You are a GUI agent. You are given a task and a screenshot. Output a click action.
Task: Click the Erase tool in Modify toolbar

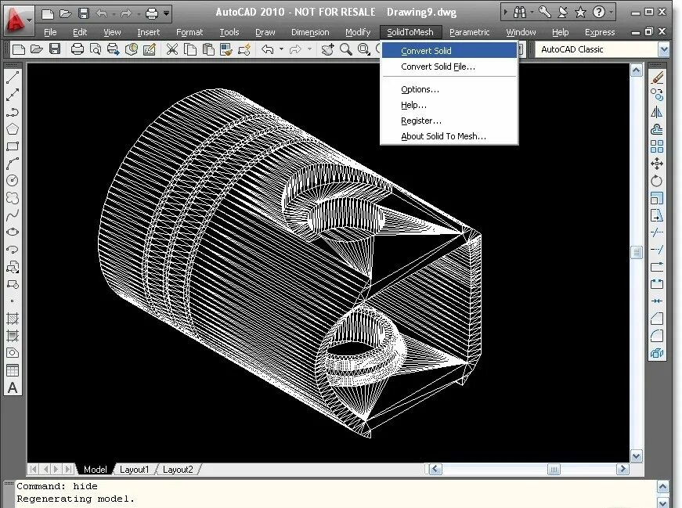pos(657,78)
